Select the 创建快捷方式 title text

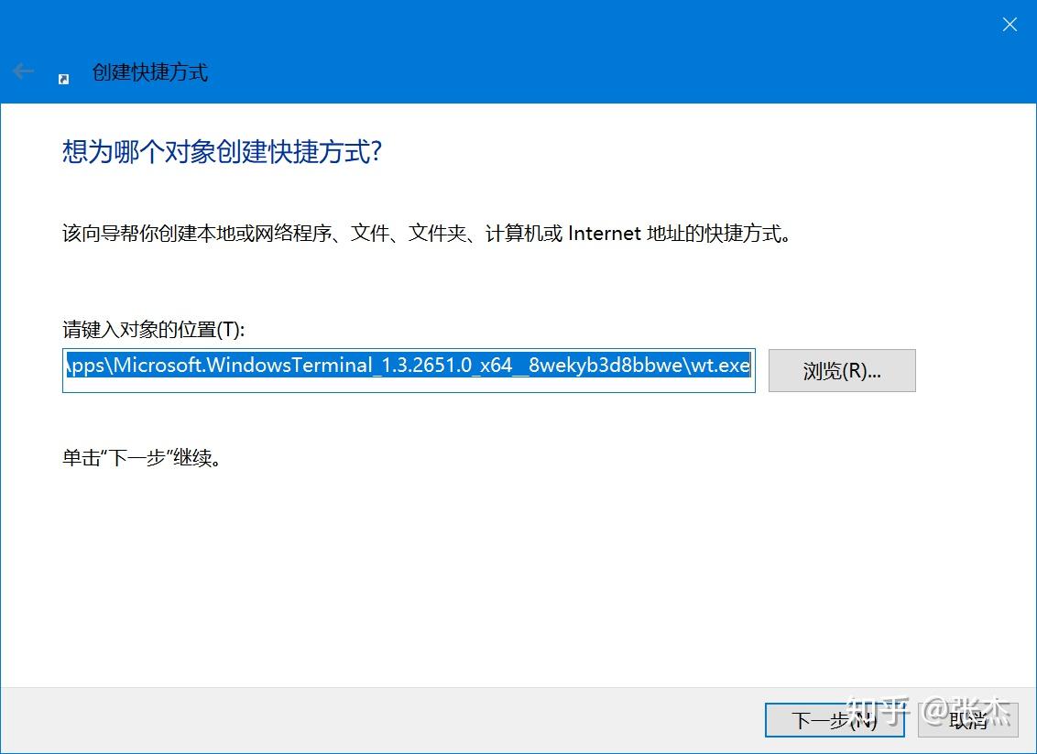coord(151,72)
